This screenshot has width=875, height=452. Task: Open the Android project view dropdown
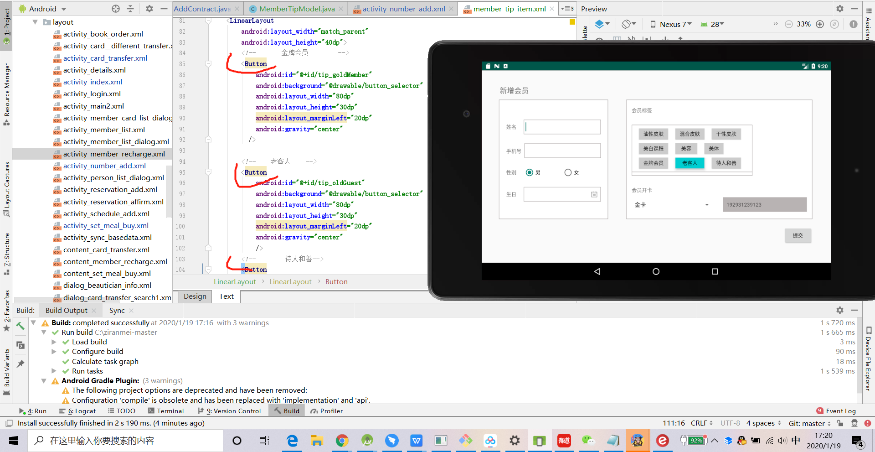point(42,9)
